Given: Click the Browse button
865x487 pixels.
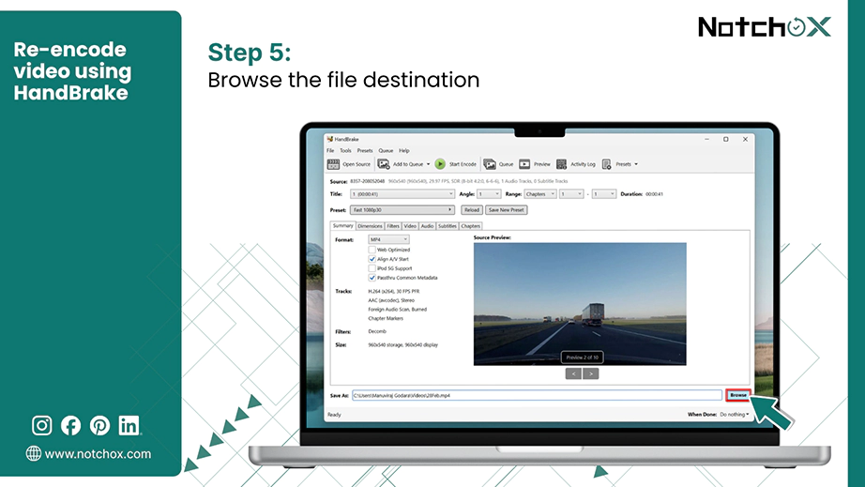Looking at the screenshot, I should click(x=738, y=395).
